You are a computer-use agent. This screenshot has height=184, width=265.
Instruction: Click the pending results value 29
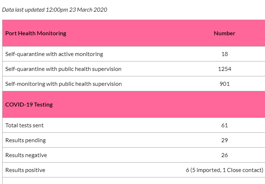[225, 140]
